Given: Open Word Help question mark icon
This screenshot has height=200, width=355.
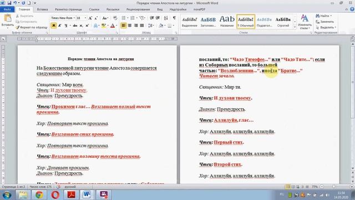Looking at the screenshot, I should click(x=352, y=9).
